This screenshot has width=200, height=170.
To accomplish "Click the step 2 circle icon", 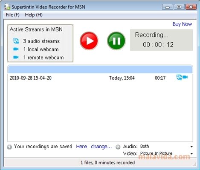I will [118, 147].
